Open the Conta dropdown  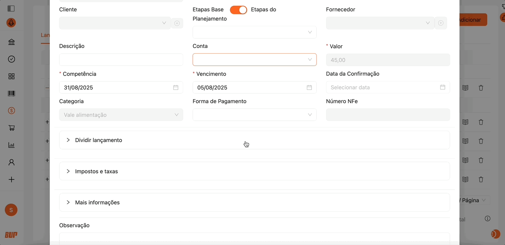pyautogui.click(x=254, y=60)
